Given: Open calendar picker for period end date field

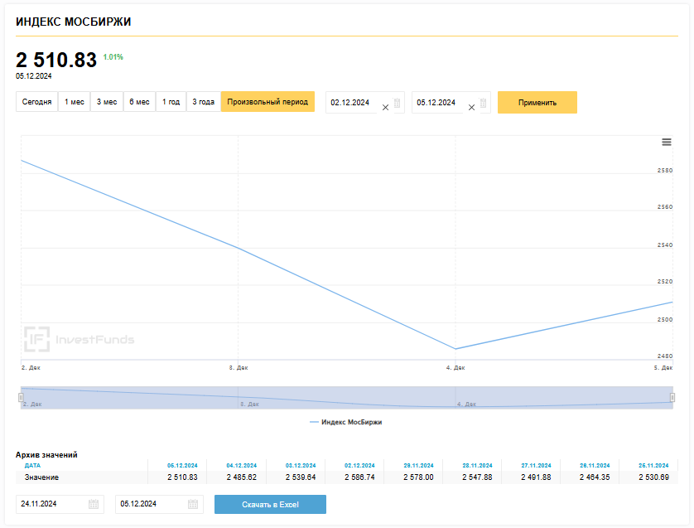Looking at the screenshot, I should click(483, 103).
